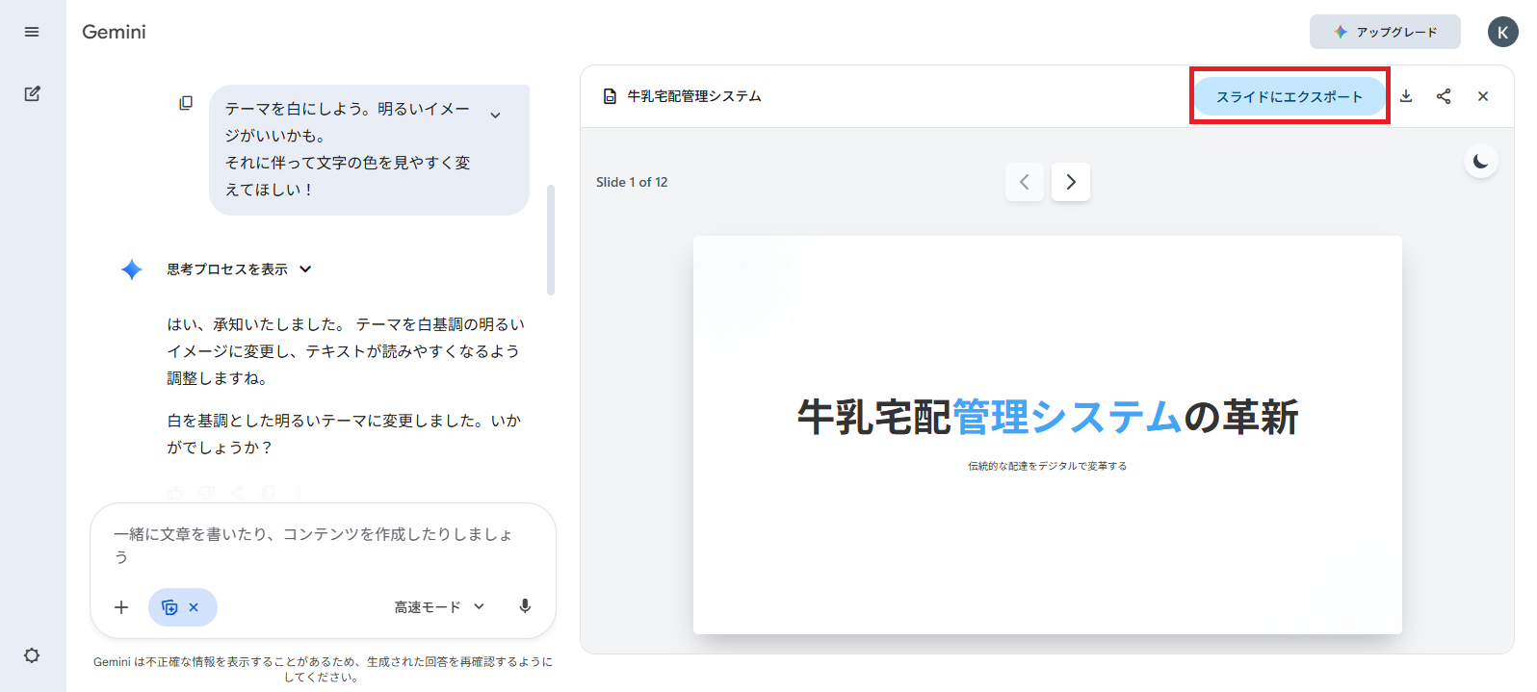Click the microphone icon for voice input
Viewport: 1537px width, 692px height.
click(x=525, y=606)
